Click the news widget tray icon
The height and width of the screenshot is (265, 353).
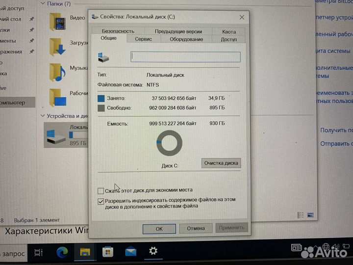[296, 247]
